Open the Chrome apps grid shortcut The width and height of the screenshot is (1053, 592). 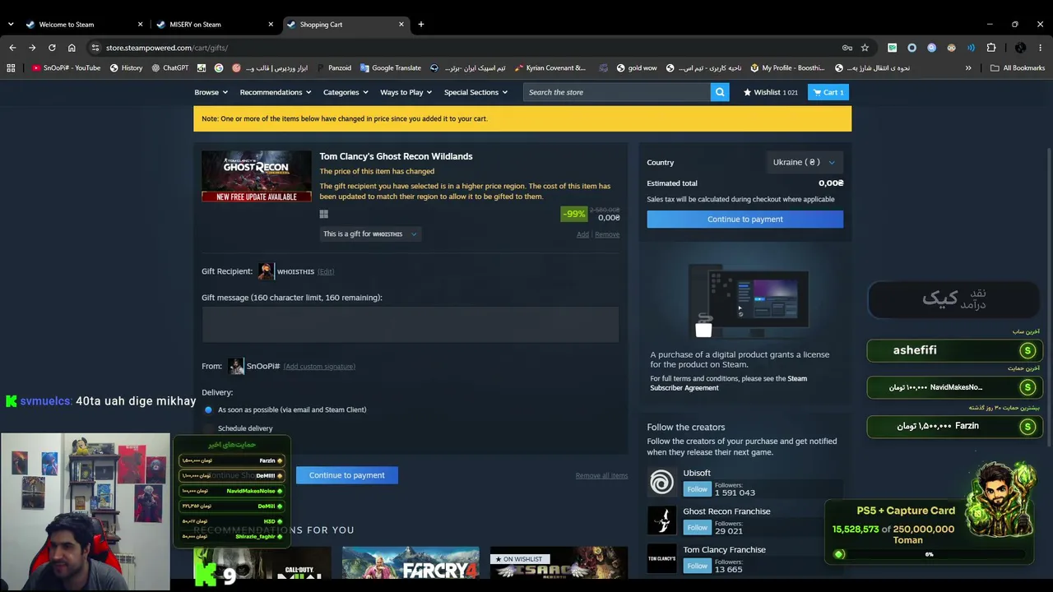[11, 68]
